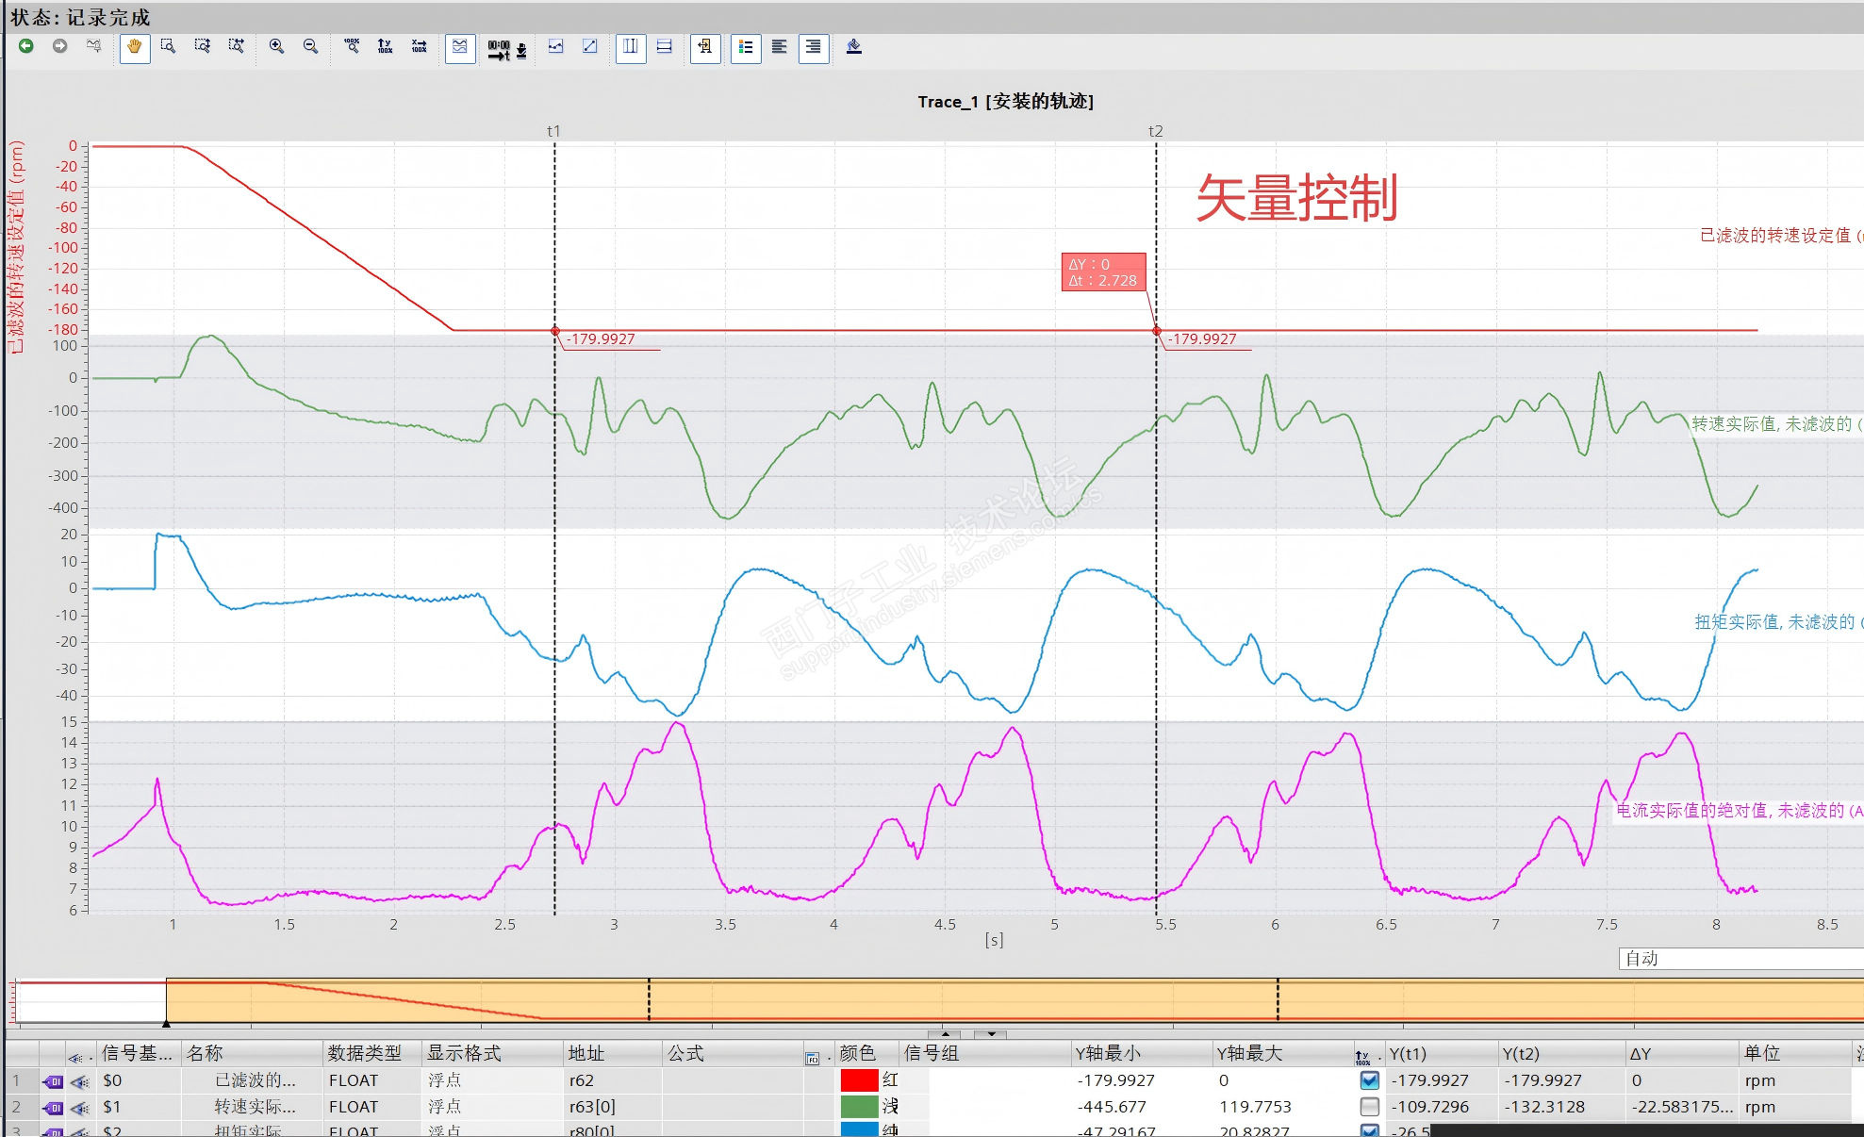Click the 名称 column header

pyautogui.click(x=206, y=1054)
